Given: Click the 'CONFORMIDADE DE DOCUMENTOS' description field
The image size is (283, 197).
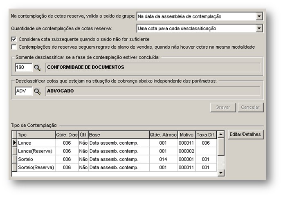Looking at the screenshot, I should tap(153, 67).
